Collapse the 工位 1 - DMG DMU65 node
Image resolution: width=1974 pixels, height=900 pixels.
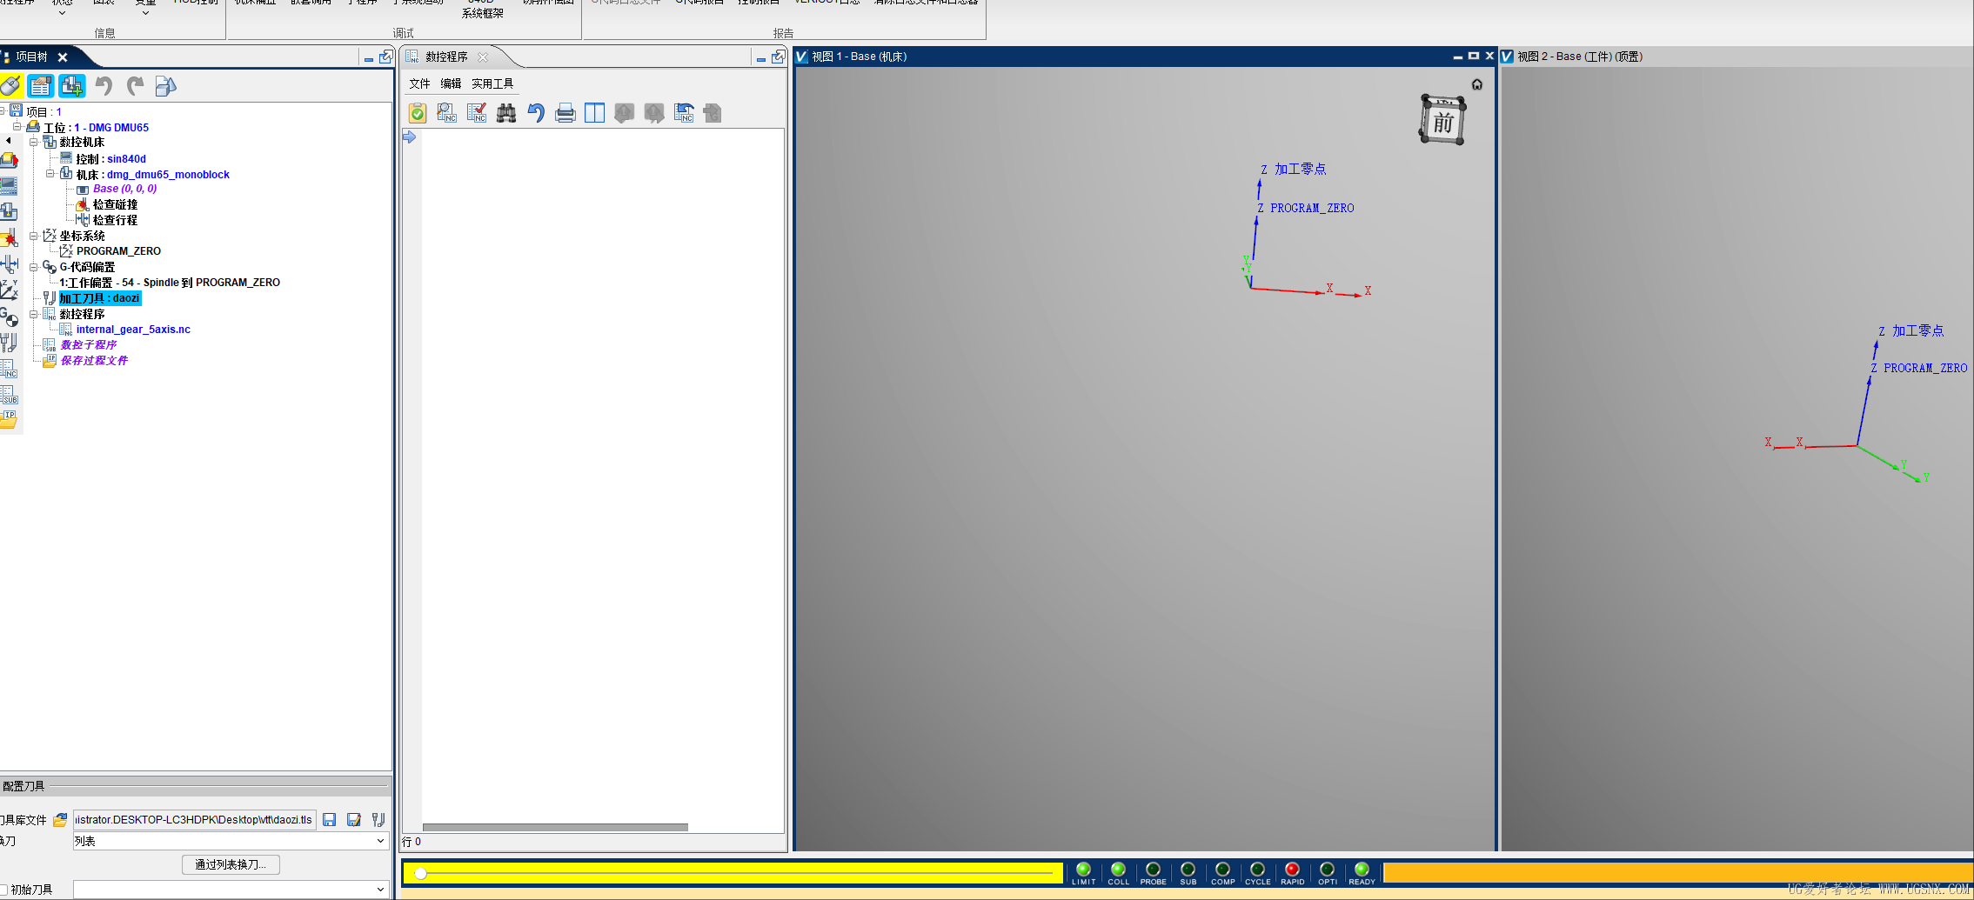pos(17,127)
